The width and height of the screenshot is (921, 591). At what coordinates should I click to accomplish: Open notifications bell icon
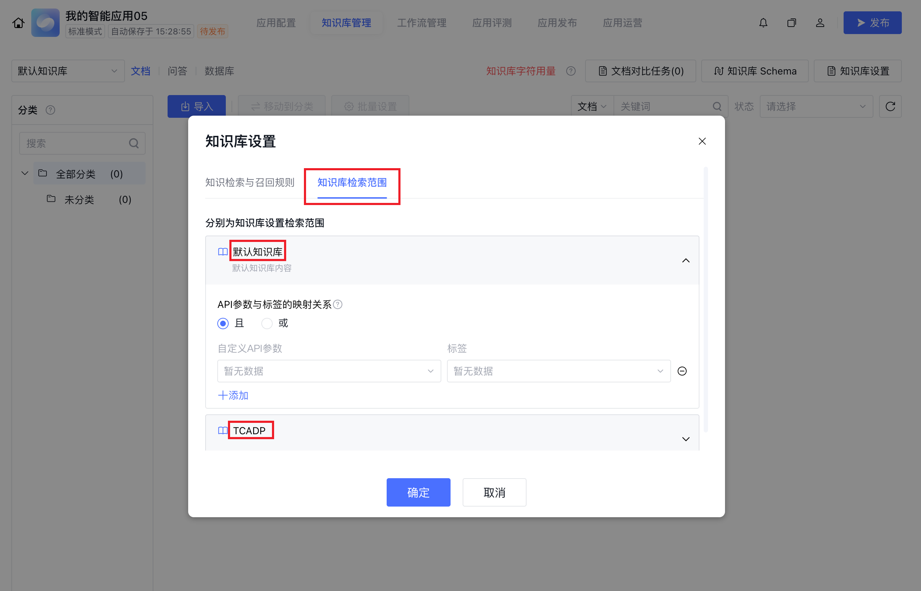763,23
